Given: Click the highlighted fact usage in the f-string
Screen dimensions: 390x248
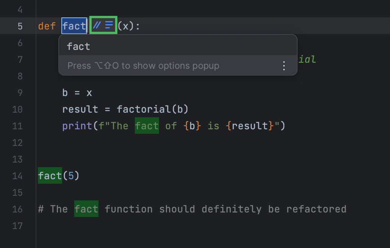Looking at the screenshot, I should point(147,126).
